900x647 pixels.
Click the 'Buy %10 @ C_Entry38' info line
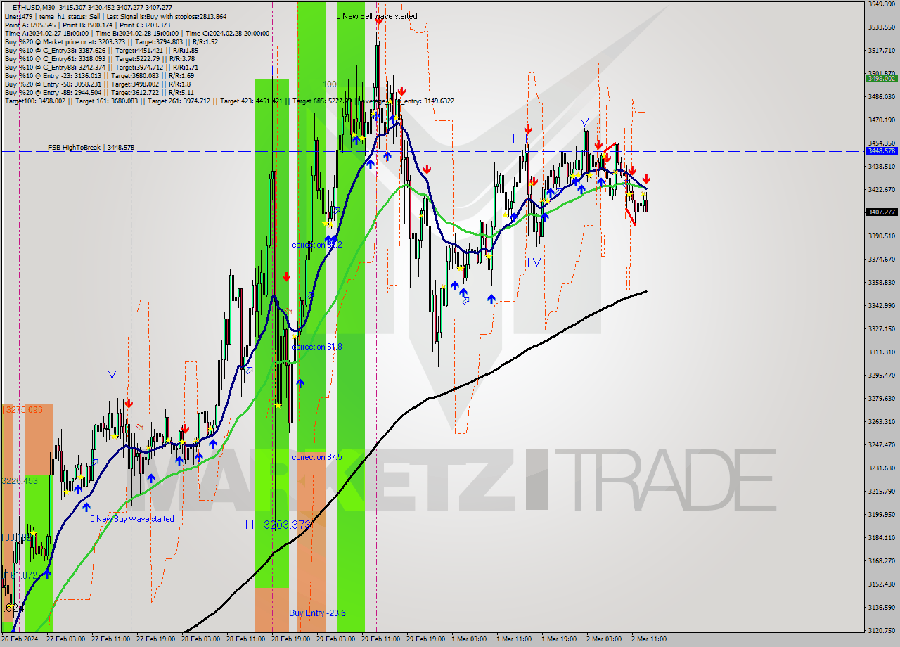point(101,50)
